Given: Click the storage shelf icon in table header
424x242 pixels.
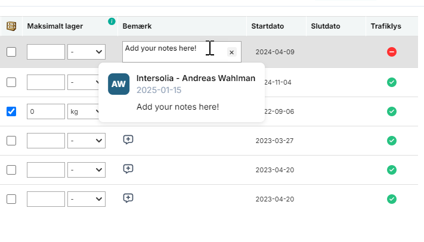Looking at the screenshot, I should click(x=11, y=26).
